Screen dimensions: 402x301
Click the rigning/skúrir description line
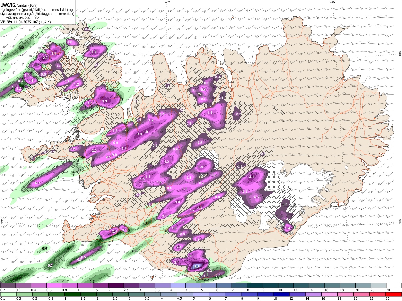point(36,9)
